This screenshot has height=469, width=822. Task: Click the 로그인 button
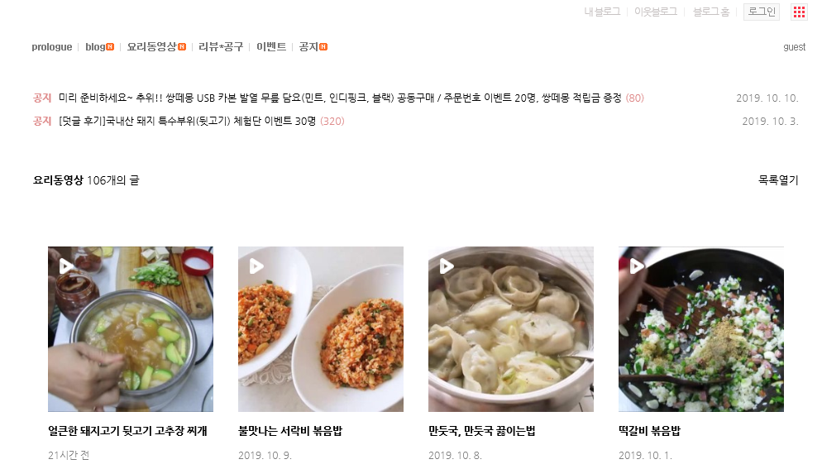pyautogui.click(x=761, y=12)
